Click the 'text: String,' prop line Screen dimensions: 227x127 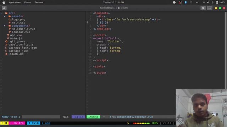tap(111, 48)
